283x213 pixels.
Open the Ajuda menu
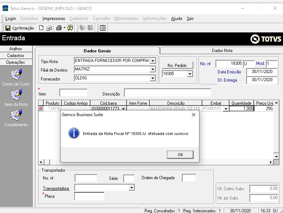(x=177, y=19)
